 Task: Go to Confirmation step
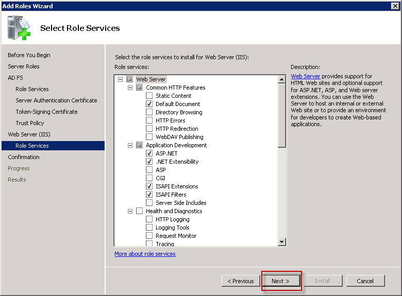(24, 157)
